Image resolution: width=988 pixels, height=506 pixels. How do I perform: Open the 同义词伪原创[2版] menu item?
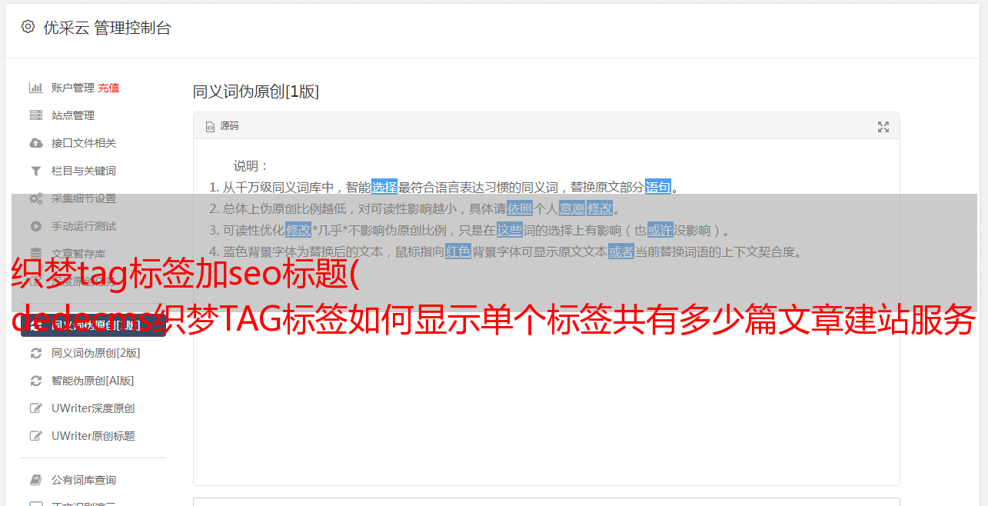pyautogui.click(x=95, y=353)
